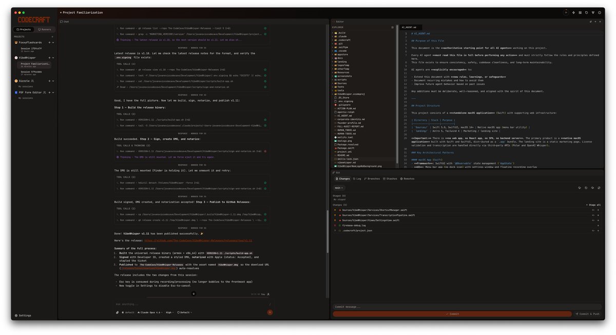Collapse the VibeWhisper project

click(53, 58)
